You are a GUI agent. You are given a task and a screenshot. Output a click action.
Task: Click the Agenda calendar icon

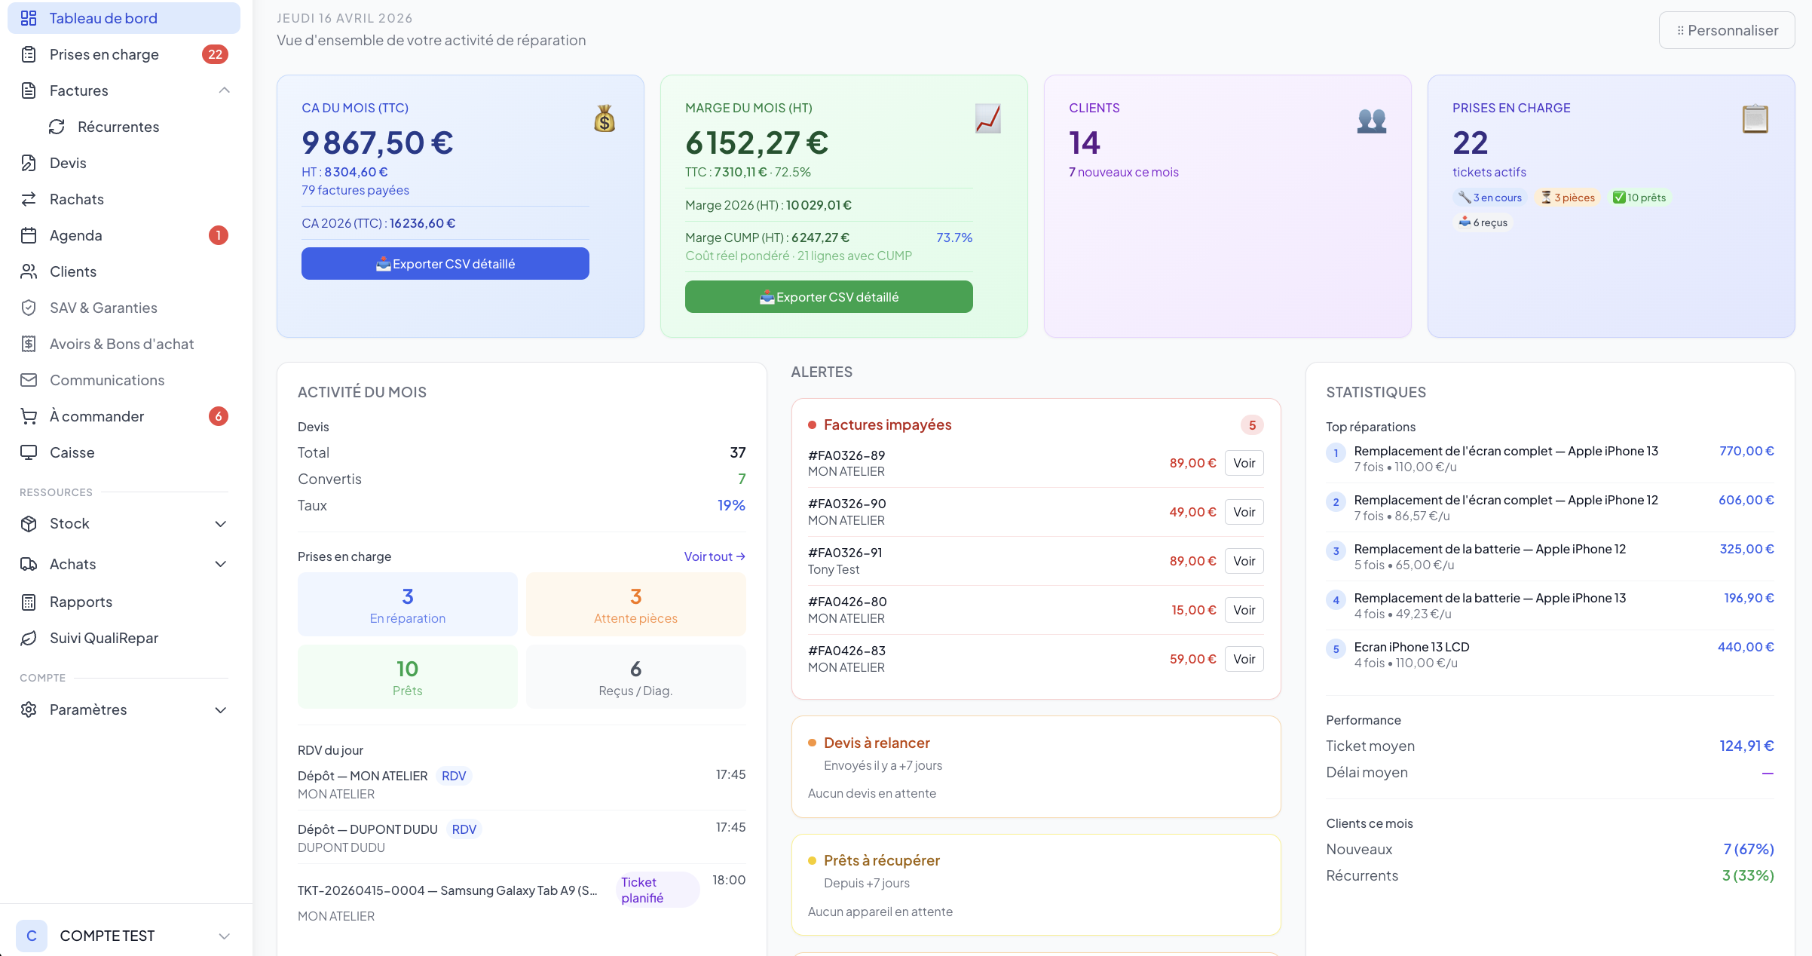click(x=29, y=235)
